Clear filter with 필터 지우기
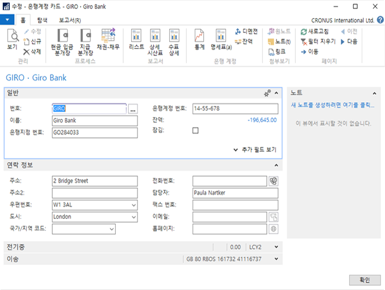 [304, 42]
